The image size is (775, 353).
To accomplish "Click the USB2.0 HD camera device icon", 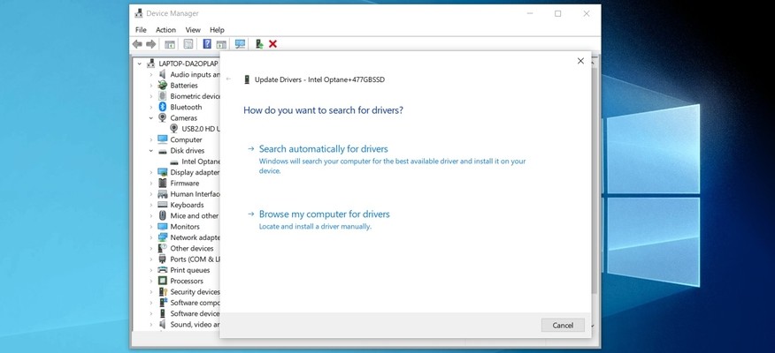I will [173, 128].
